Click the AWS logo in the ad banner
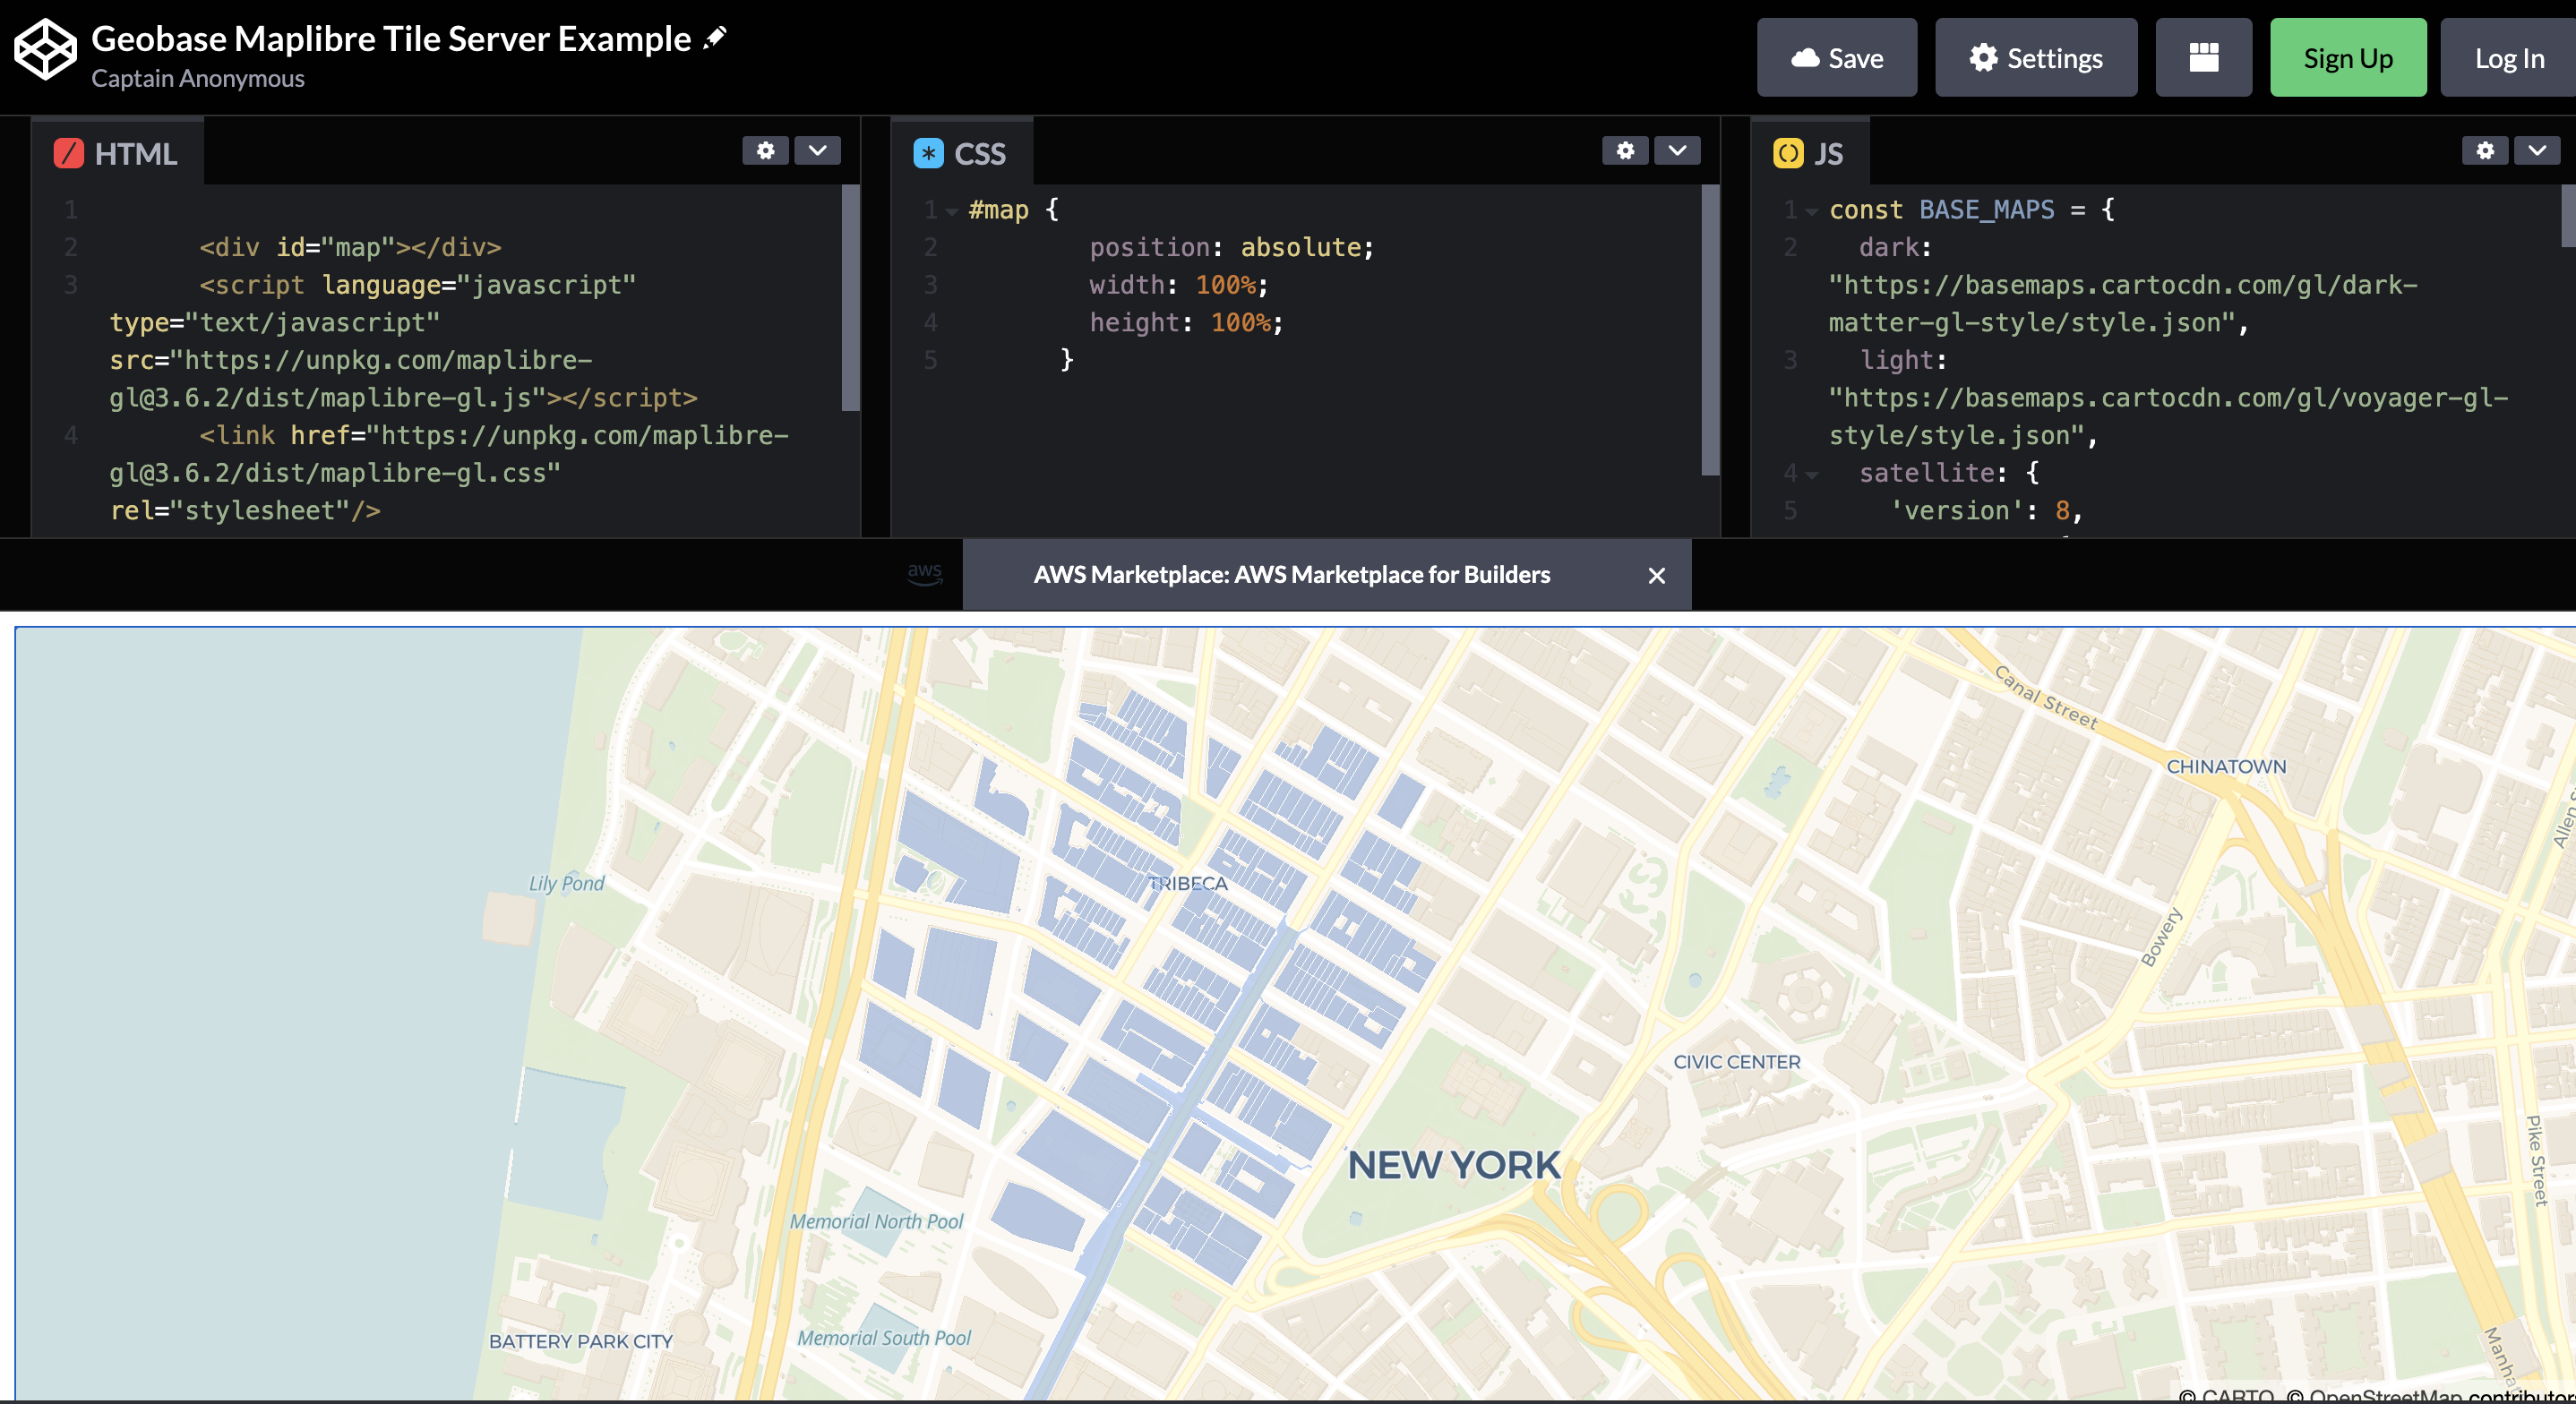Viewport: 2576px width, 1404px height. pos(925,575)
